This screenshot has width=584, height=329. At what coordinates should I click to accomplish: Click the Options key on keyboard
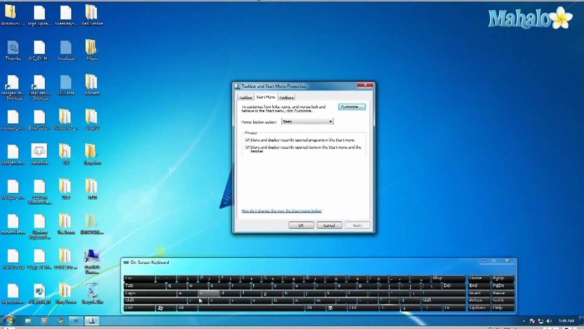[479, 308]
